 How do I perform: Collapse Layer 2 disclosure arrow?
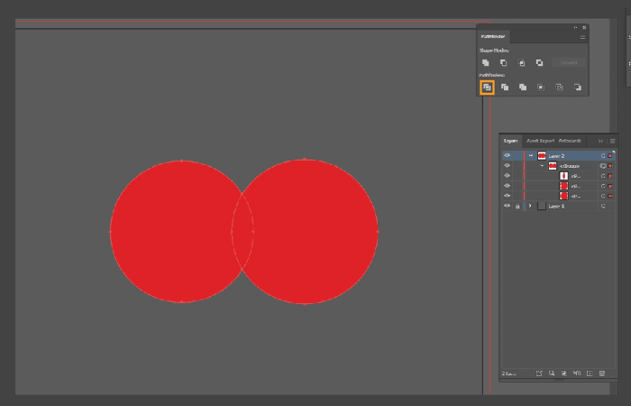531,155
